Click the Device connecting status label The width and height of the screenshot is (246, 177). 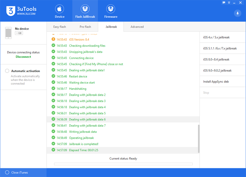(x=23, y=52)
